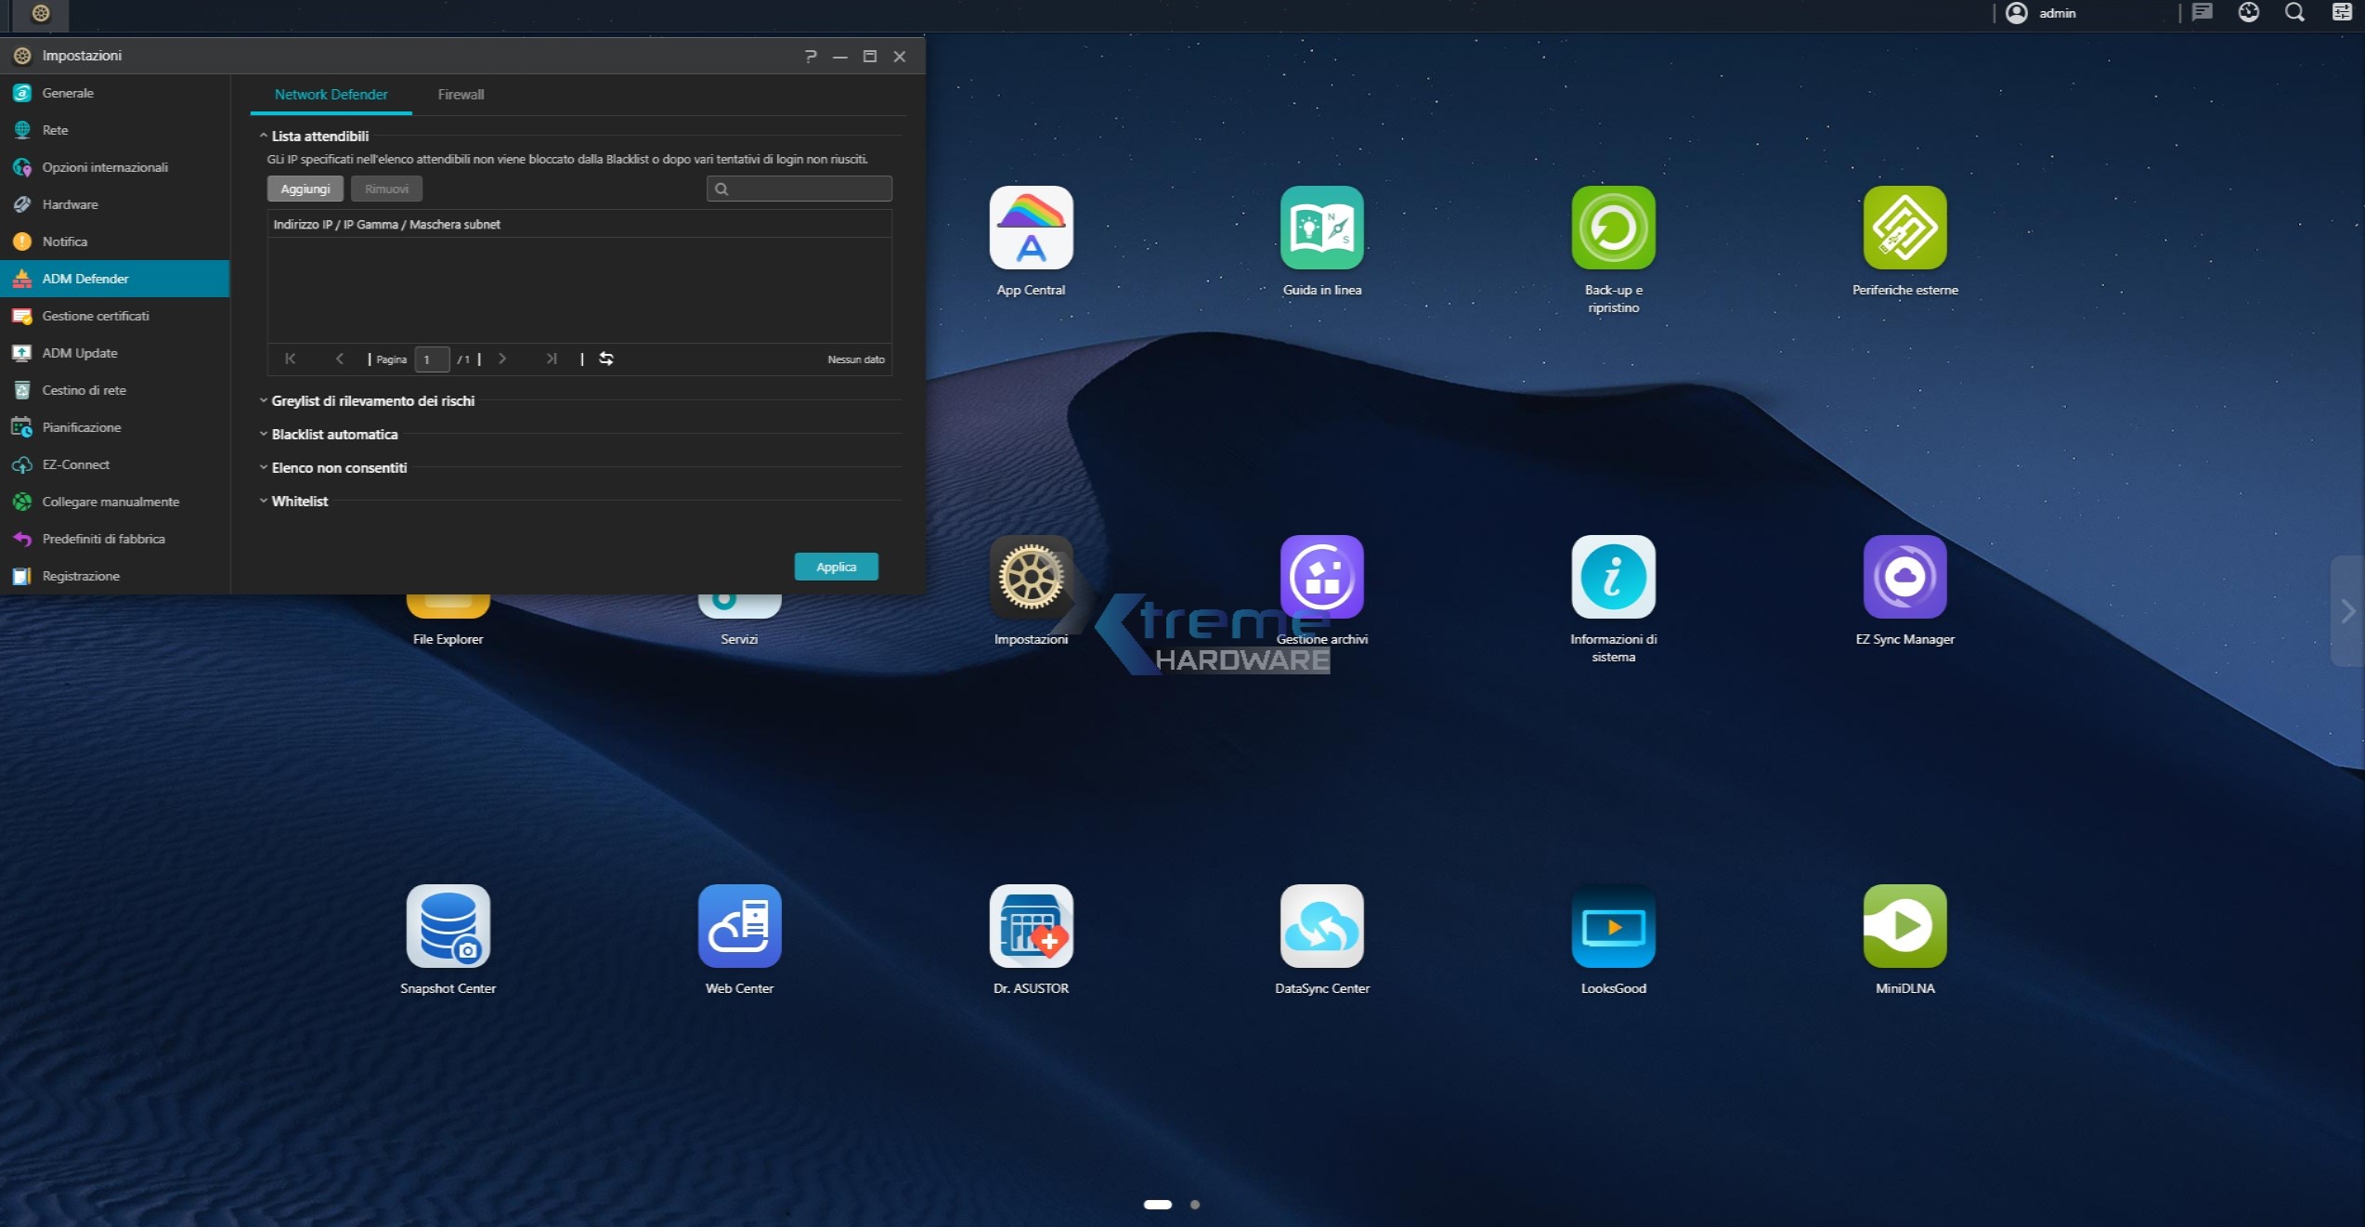Click the Aggiungi button

305,189
